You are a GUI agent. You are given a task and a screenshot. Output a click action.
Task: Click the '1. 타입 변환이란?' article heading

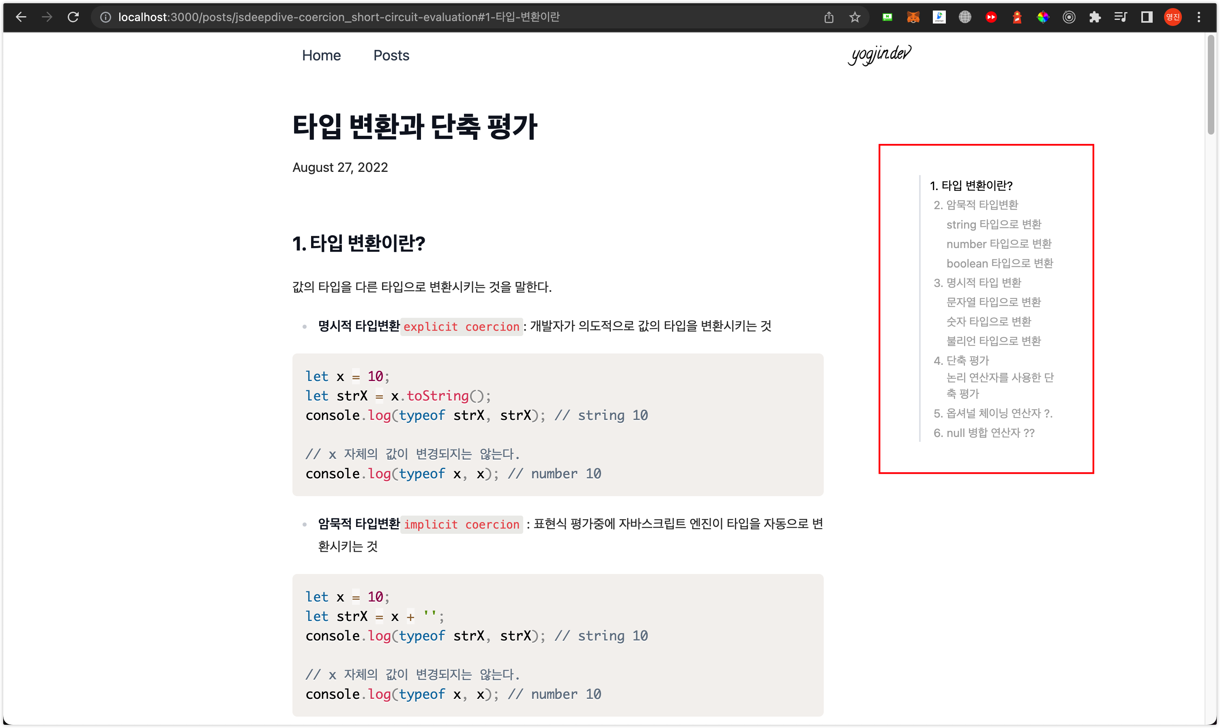point(358,243)
